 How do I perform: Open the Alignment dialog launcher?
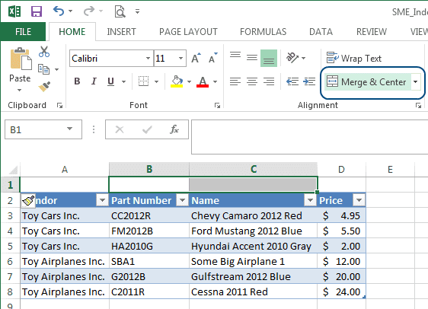click(x=418, y=105)
